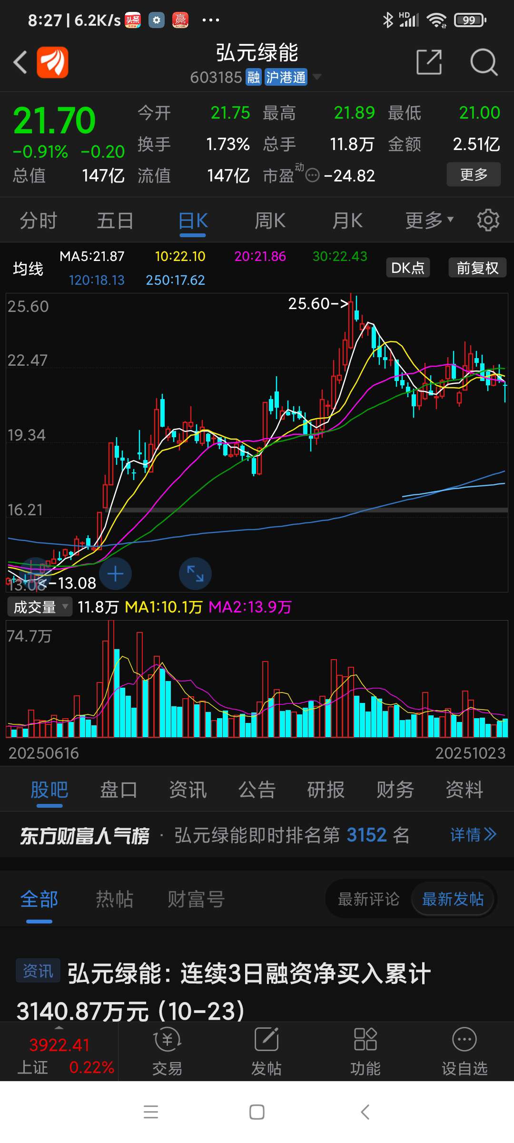Select 最新评论 sort option
This screenshot has height=1143, width=514.
tap(368, 899)
